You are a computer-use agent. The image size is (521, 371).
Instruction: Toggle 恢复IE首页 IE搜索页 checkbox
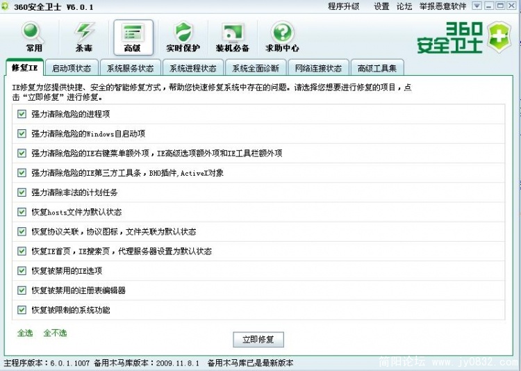coord(22,252)
